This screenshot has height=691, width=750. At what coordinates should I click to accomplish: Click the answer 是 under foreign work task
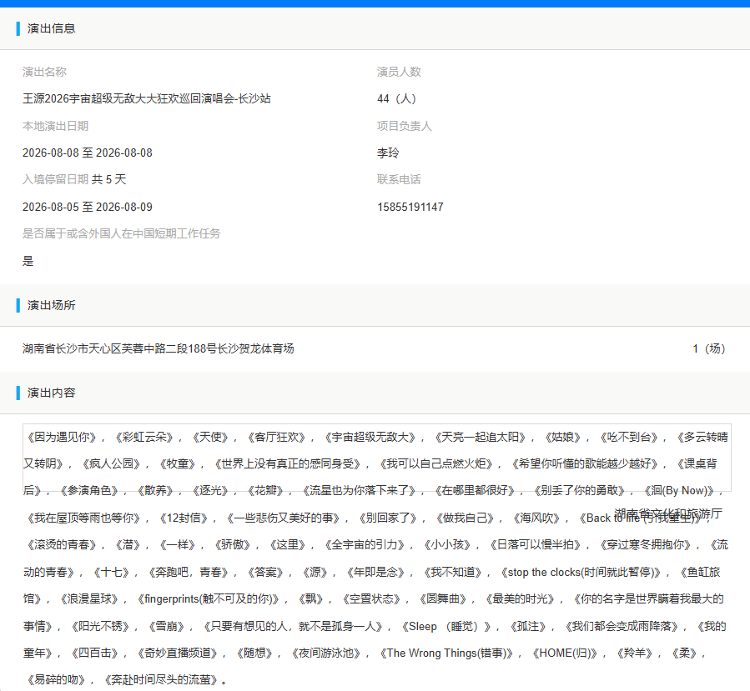coord(28,261)
